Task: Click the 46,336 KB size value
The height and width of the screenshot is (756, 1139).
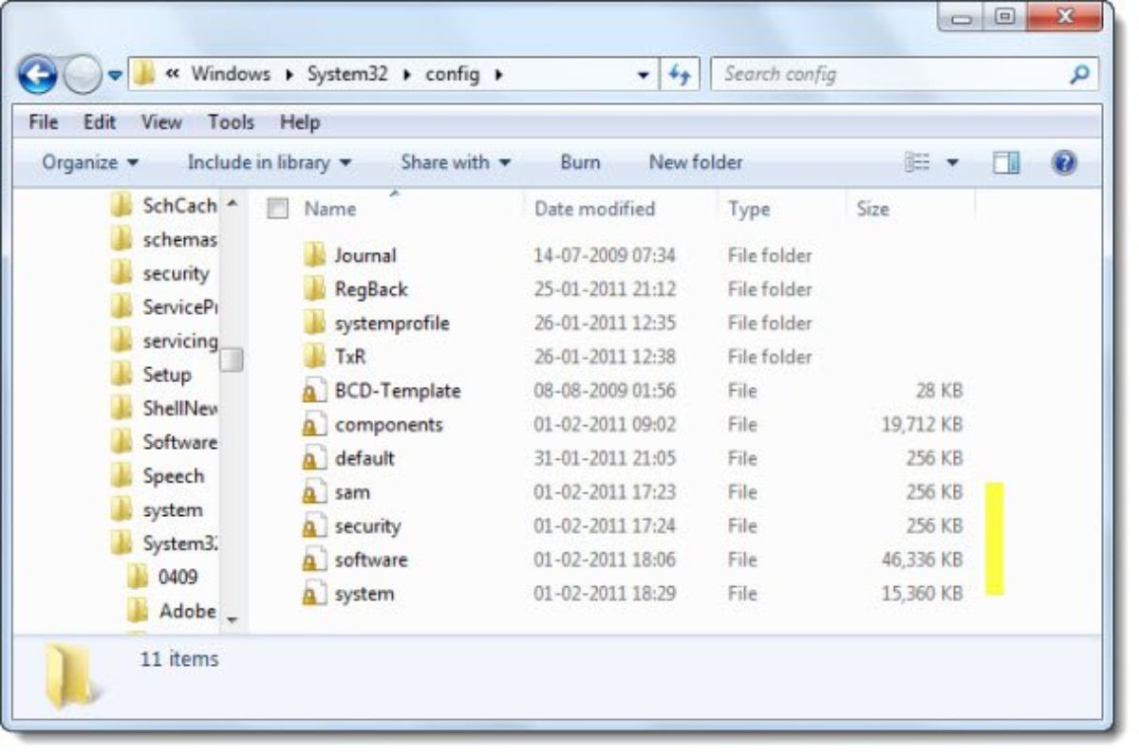Action: [x=922, y=560]
